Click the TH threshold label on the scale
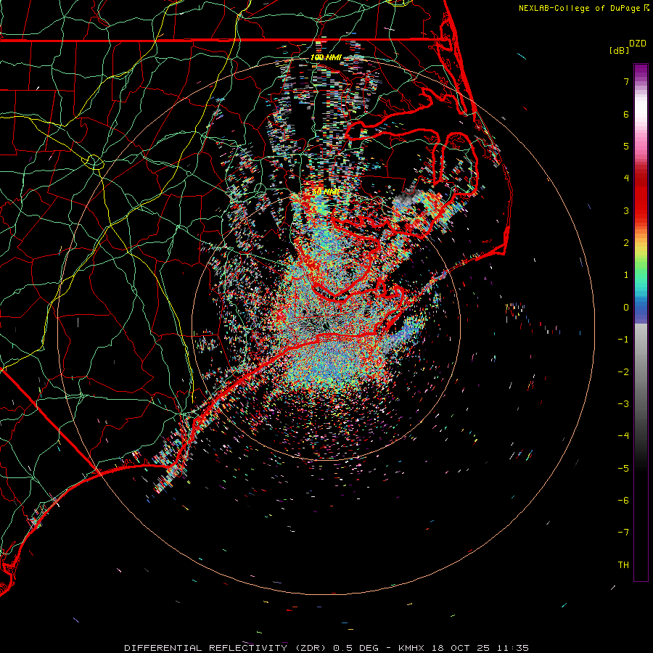653x653 pixels. pyautogui.click(x=623, y=565)
